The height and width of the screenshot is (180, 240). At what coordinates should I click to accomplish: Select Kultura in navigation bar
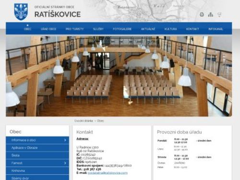170,29
